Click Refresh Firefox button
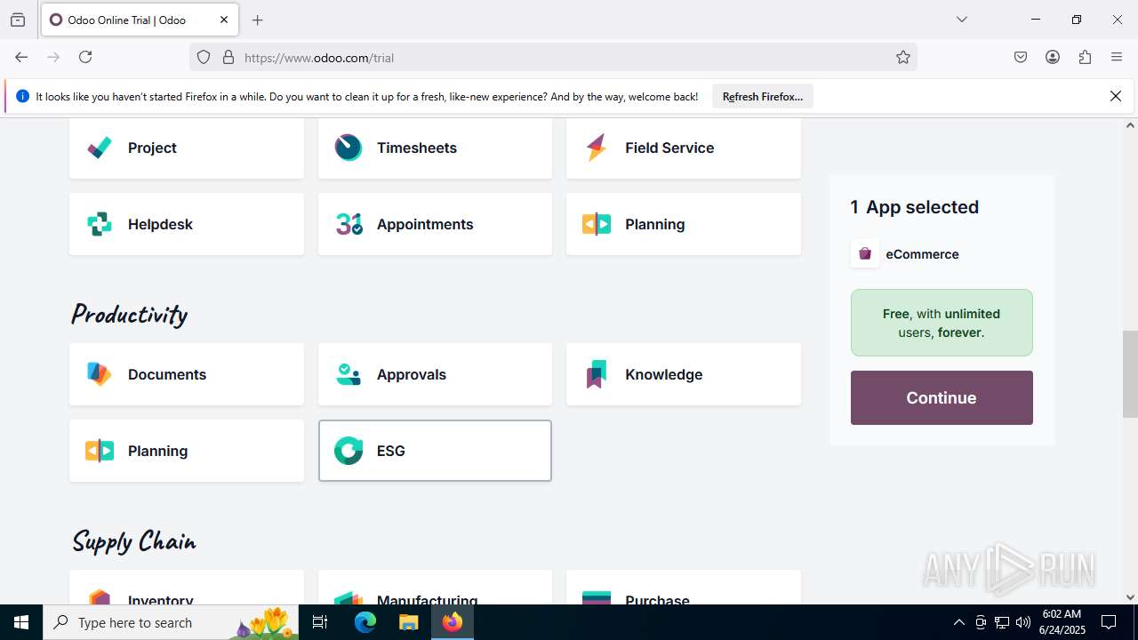The width and height of the screenshot is (1138, 640). click(x=763, y=97)
